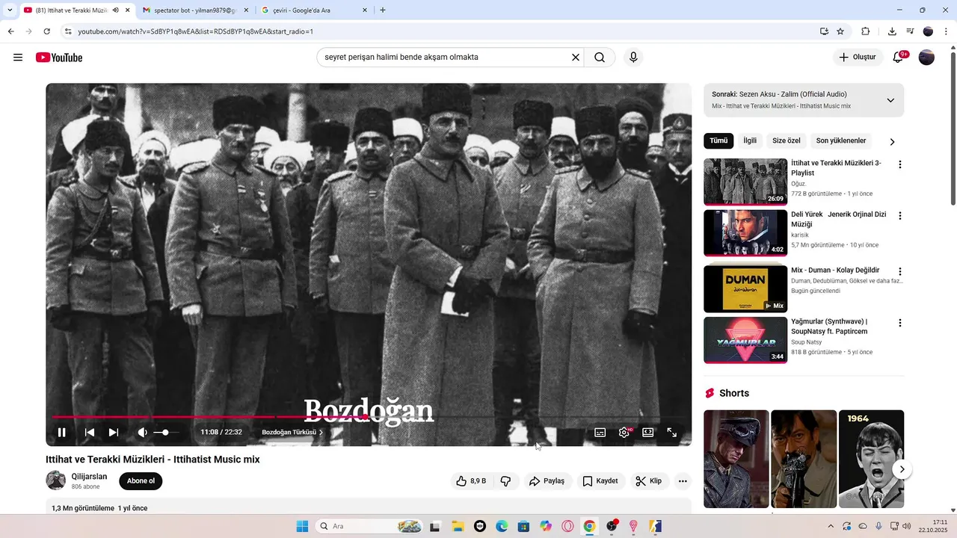Clear the search box text with X
Image resolution: width=957 pixels, height=538 pixels.
576,58
